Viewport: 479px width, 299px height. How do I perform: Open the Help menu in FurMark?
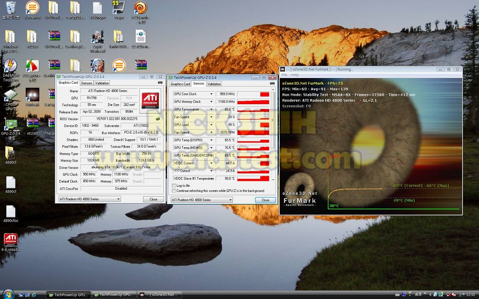click(295, 75)
